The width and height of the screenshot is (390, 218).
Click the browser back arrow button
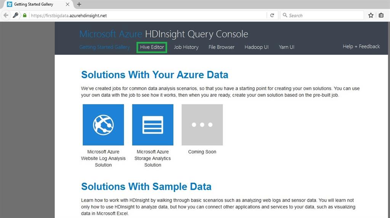[6, 16]
